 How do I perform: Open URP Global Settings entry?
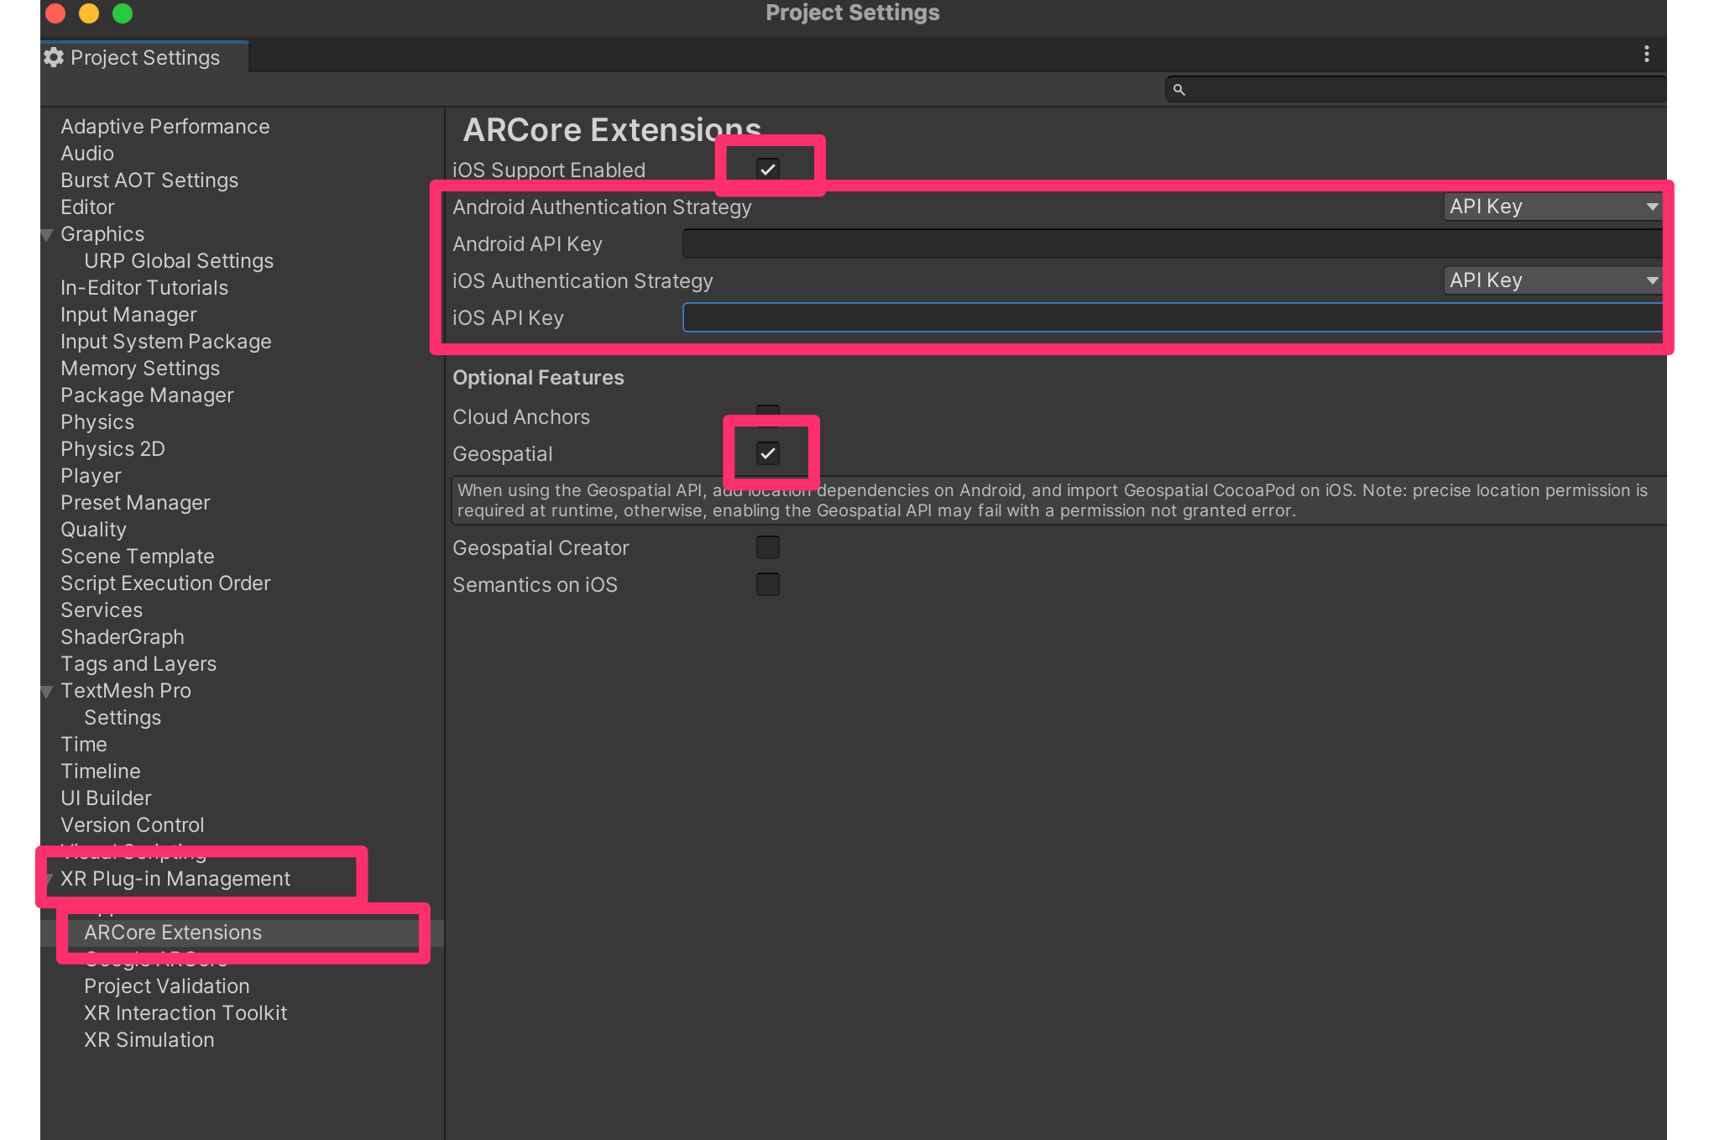[x=178, y=261]
